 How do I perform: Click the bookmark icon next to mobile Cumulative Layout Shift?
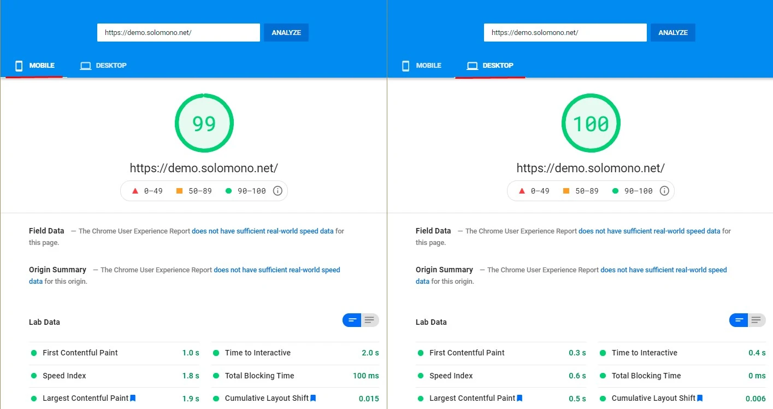pos(313,398)
